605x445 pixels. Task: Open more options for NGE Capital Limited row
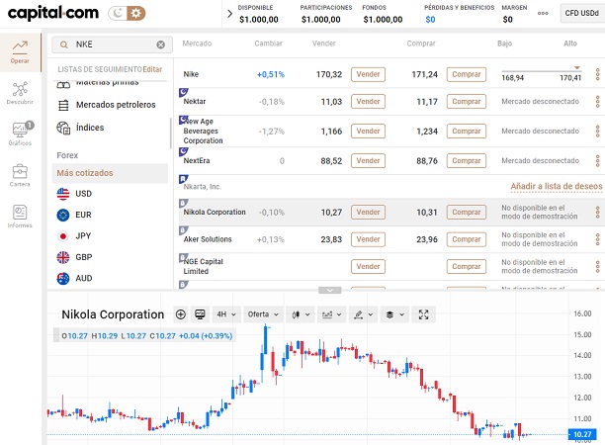coord(597,266)
